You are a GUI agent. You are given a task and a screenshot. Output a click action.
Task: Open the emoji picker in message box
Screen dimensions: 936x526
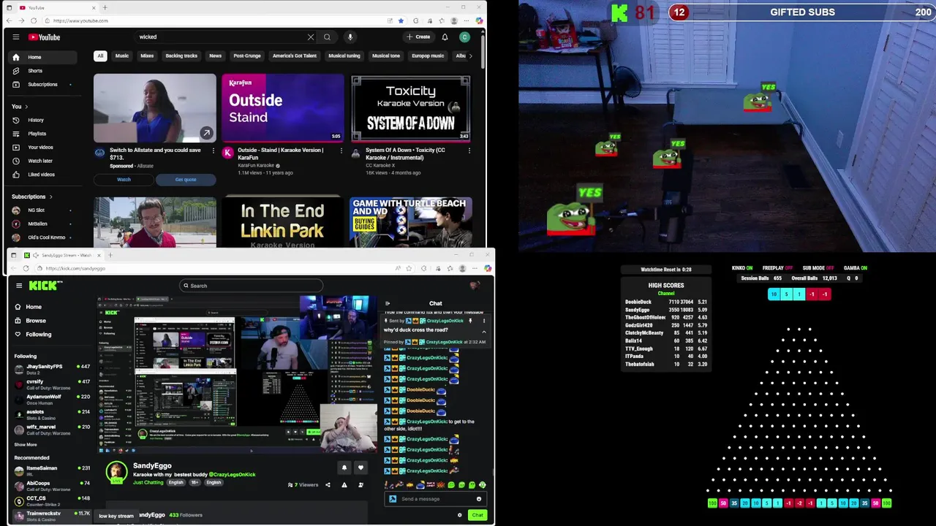[x=479, y=499]
